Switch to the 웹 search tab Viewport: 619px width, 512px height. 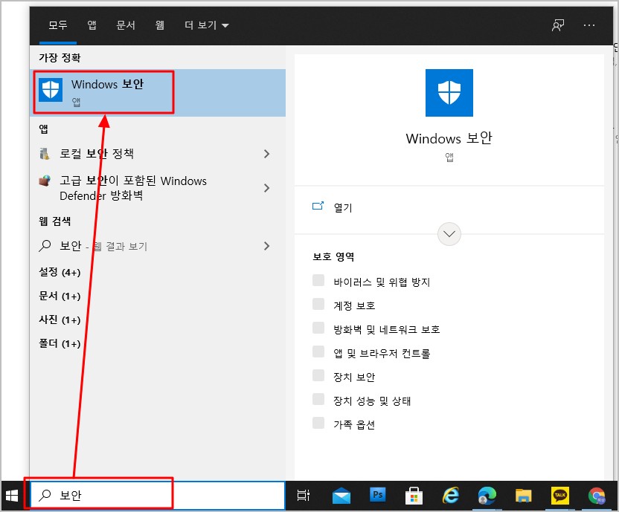click(159, 25)
